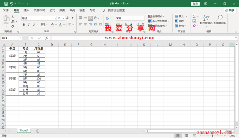Decrease font size with small A icon
The height and width of the screenshot is (138, 239).
coord(73,18)
